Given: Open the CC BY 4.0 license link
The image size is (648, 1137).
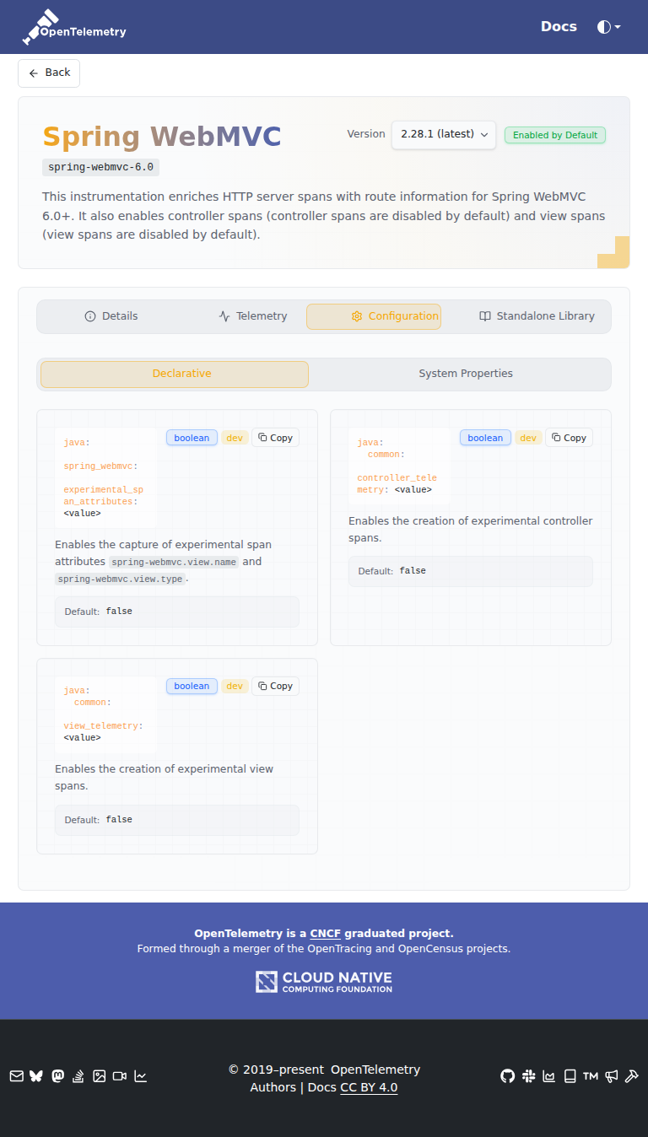Looking at the screenshot, I should [369, 1087].
